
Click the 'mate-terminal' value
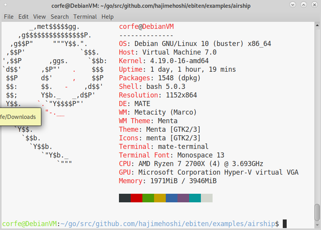[x=183, y=147]
